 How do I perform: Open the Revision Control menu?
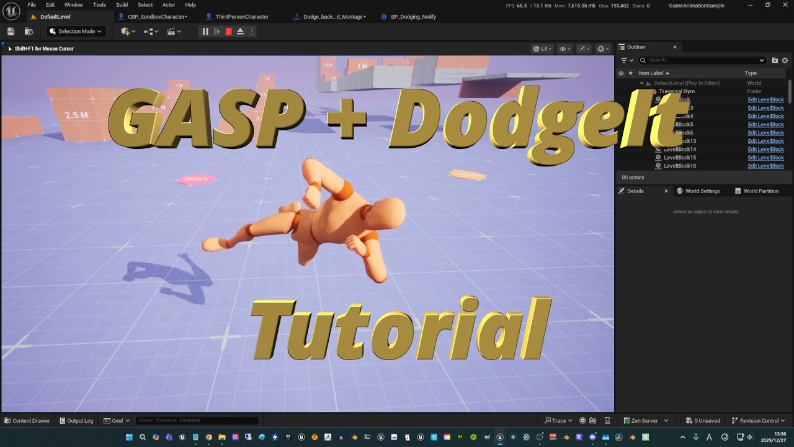758,421
